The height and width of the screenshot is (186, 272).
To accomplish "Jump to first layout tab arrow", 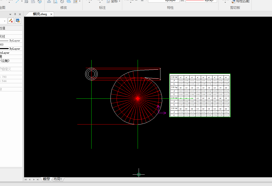I will 26,179.
